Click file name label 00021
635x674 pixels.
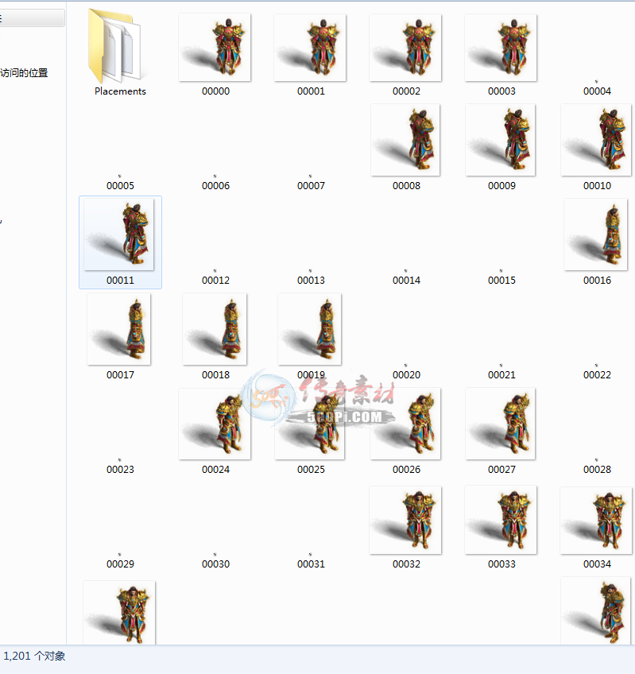point(501,375)
